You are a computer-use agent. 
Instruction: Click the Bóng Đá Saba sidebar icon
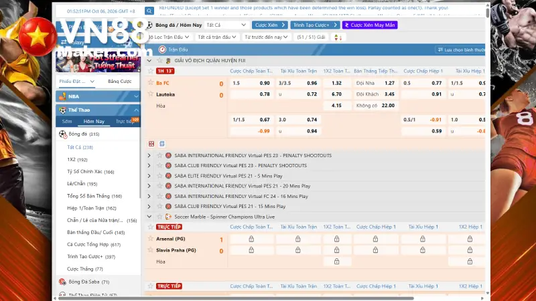(62, 282)
